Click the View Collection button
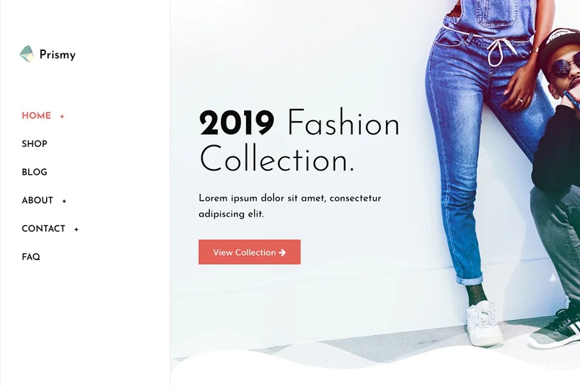Screen dimensions: 580x387 (x=249, y=252)
